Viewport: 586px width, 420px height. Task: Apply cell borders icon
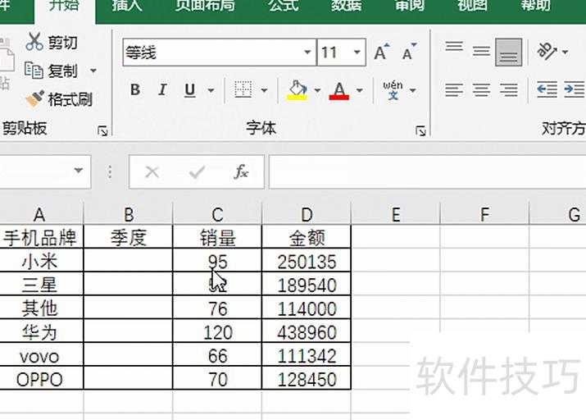243,89
